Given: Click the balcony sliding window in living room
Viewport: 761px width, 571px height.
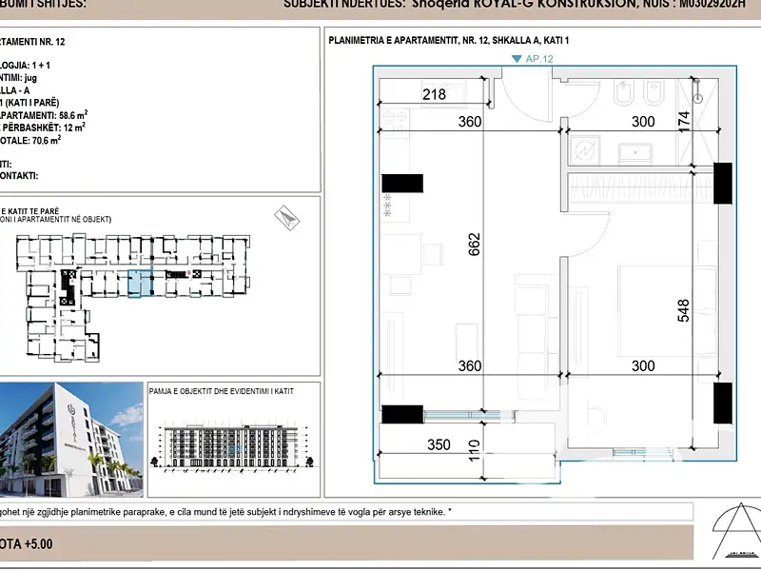Looking at the screenshot, I should coord(469,414).
